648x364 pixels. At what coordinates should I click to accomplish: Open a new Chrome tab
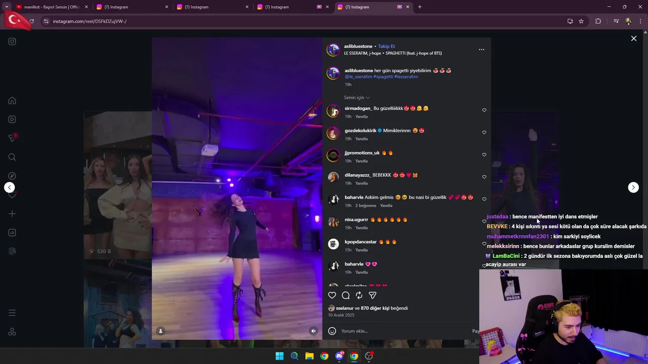click(420, 7)
